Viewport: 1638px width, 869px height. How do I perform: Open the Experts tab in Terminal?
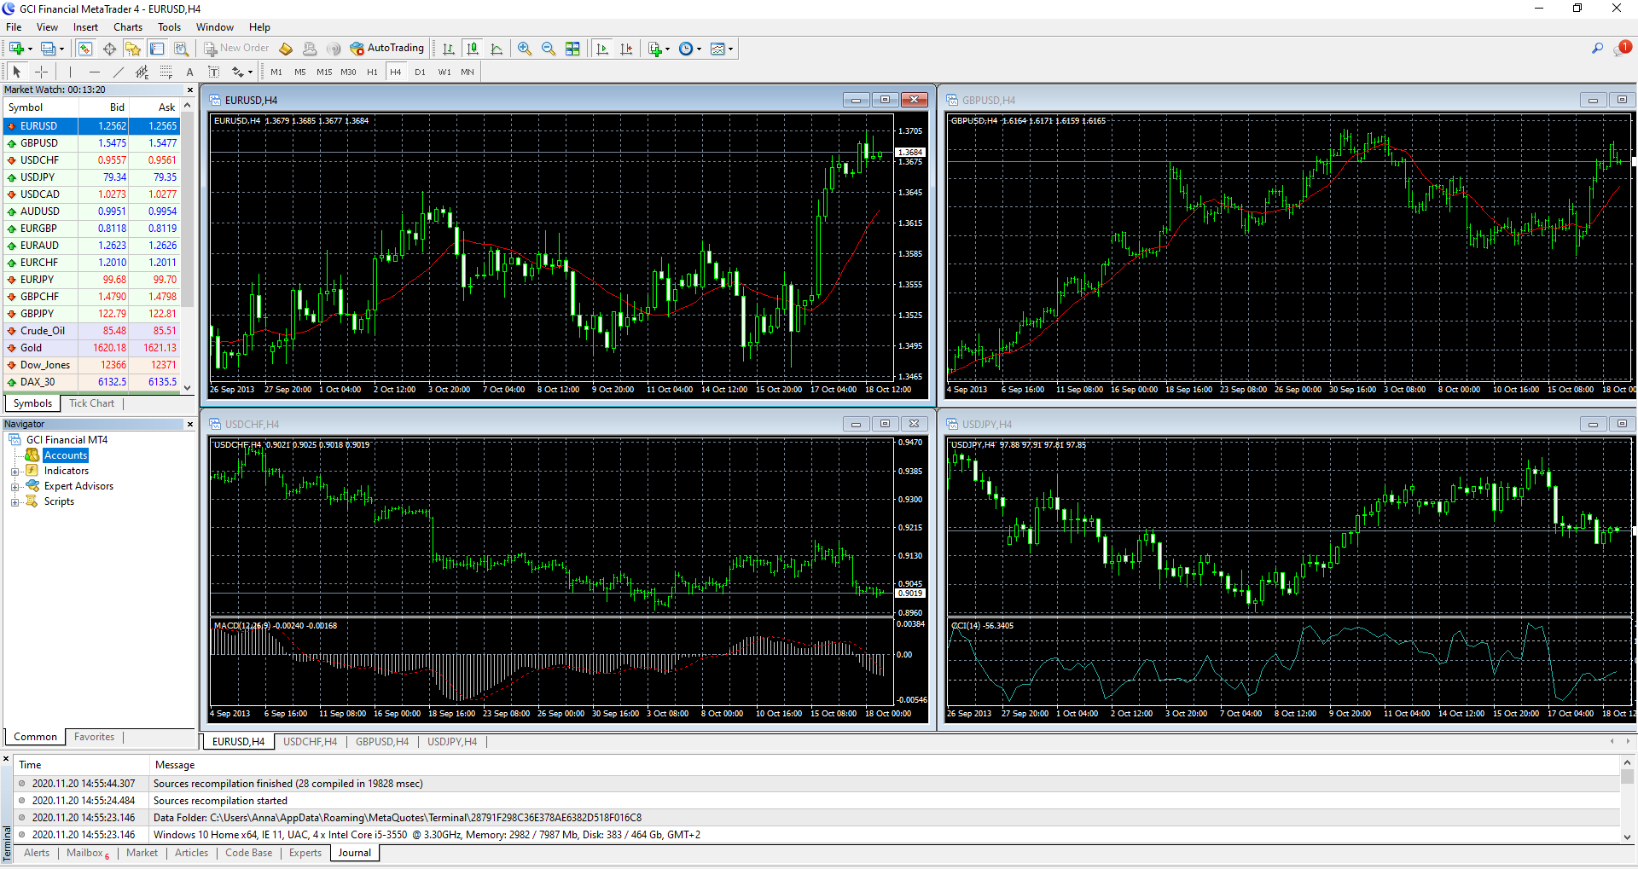click(x=305, y=853)
